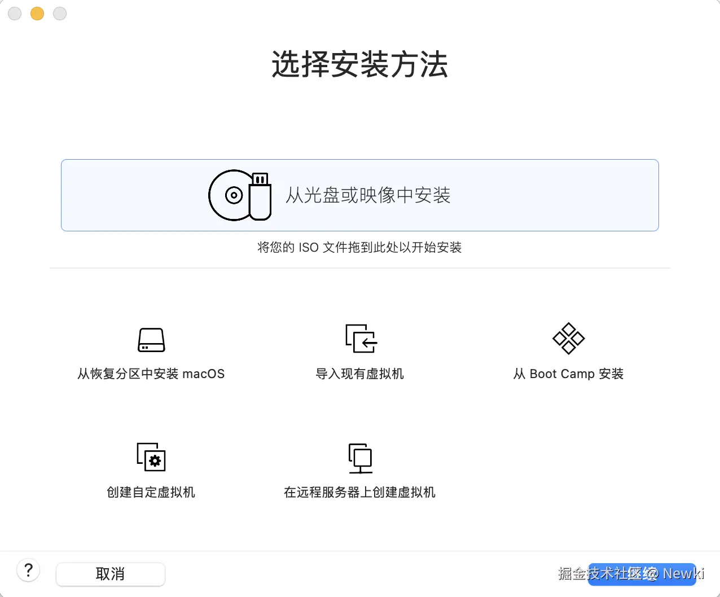This screenshot has width=720, height=597.
Task: Click the 取消 cancel button
Action: point(111,574)
